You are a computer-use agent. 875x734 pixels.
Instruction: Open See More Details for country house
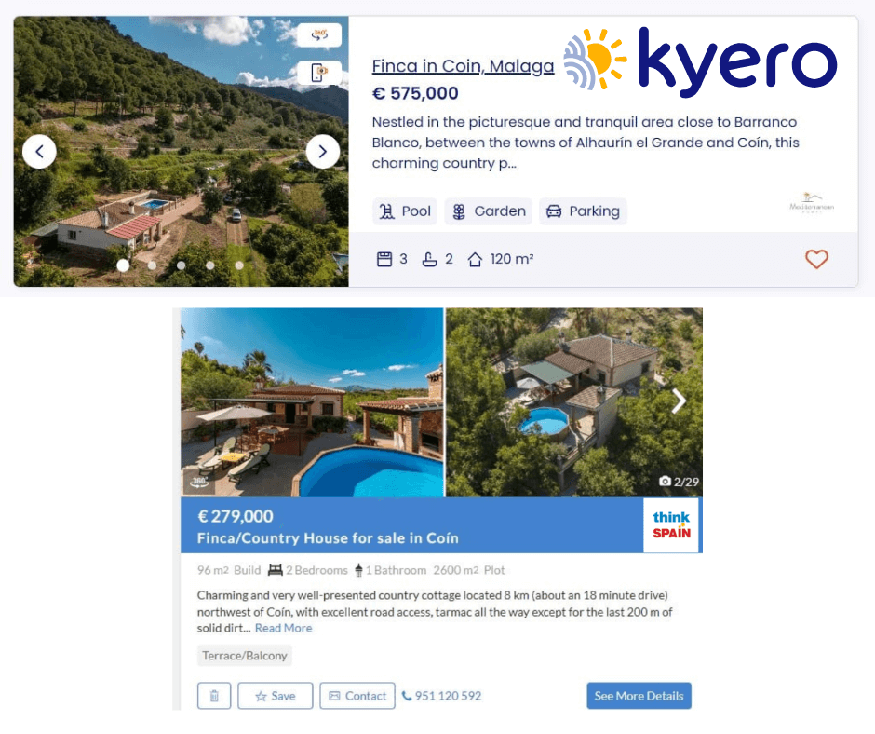pos(639,696)
